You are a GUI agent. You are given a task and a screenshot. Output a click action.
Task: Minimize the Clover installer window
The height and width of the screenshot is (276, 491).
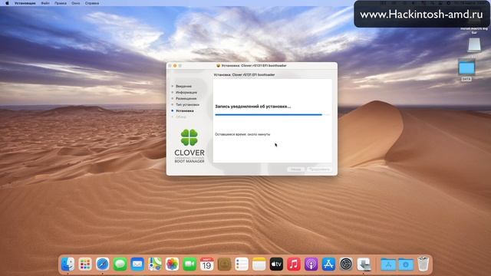pyautogui.click(x=175, y=66)
